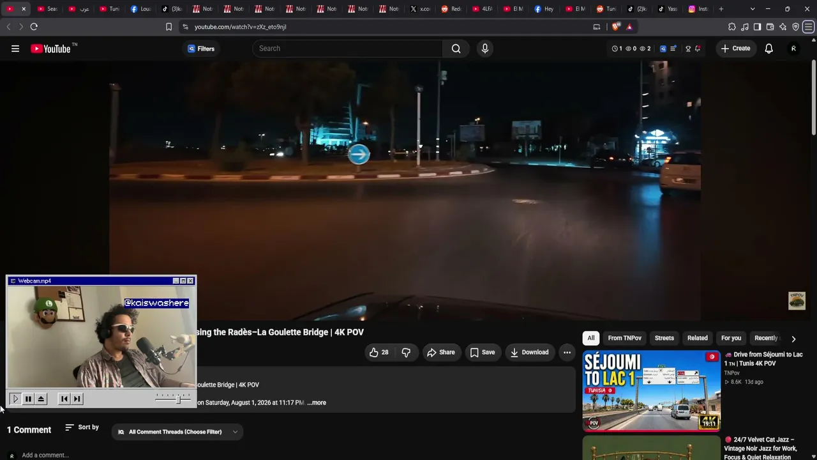The image size is (817, 460).
Task: Open the vidIQ alert bell icon
Action: click(x=698, y=49)
